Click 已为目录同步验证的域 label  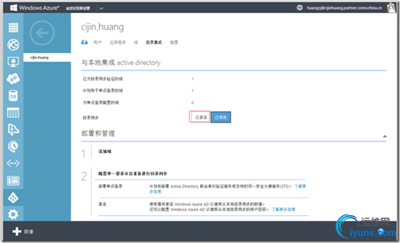coord(102,79)
